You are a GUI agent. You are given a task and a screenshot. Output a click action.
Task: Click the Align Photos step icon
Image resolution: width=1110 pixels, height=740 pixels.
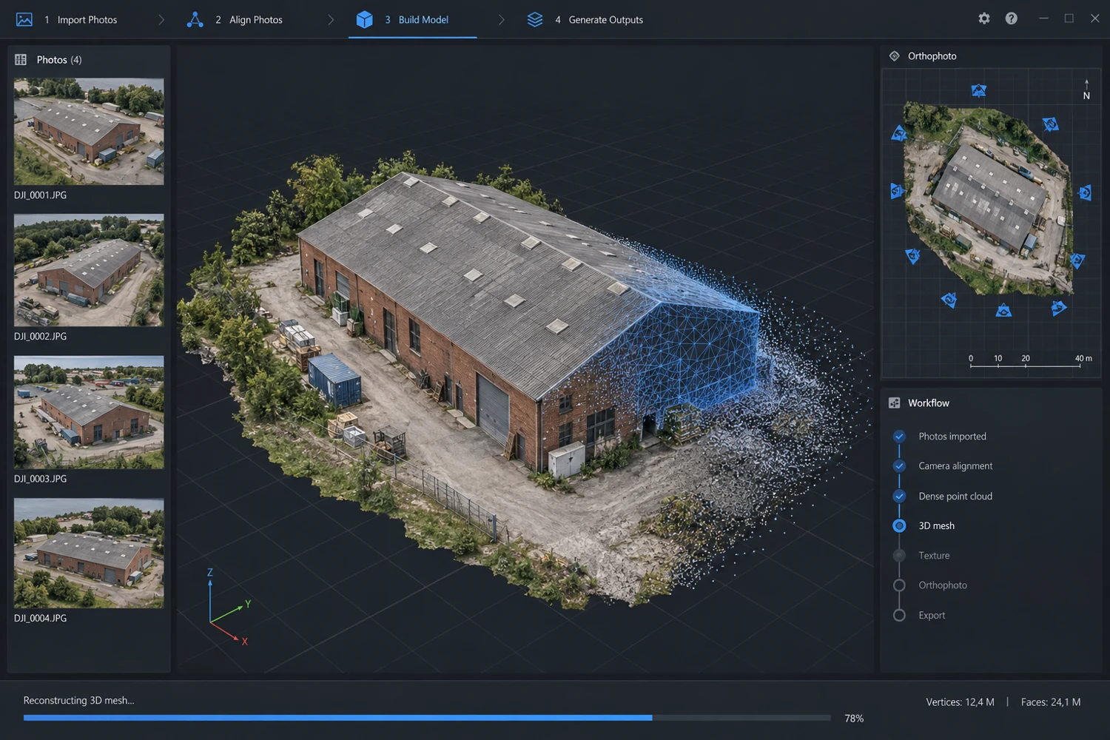coord(195,19)
